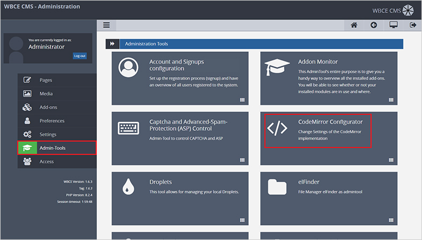Screen dimensions: 422x240
Task: Click 'Change Settings of the CodeMirror' description
Action: 330,135
